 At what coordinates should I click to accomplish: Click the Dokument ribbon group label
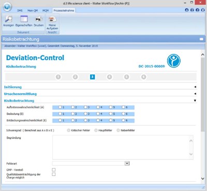[23, 32]
